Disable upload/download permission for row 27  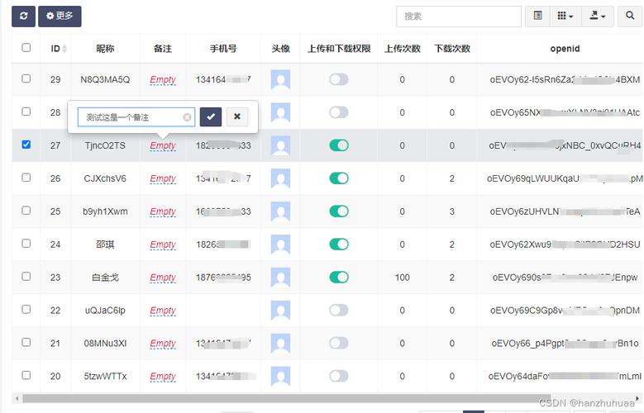coord(339,145)
